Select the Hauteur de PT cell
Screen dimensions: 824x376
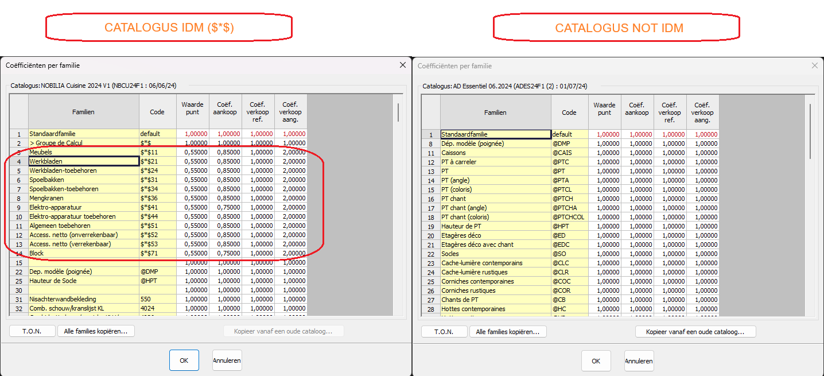496,226
